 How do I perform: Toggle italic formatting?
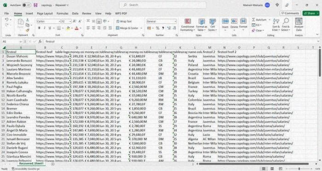point(44,28)
